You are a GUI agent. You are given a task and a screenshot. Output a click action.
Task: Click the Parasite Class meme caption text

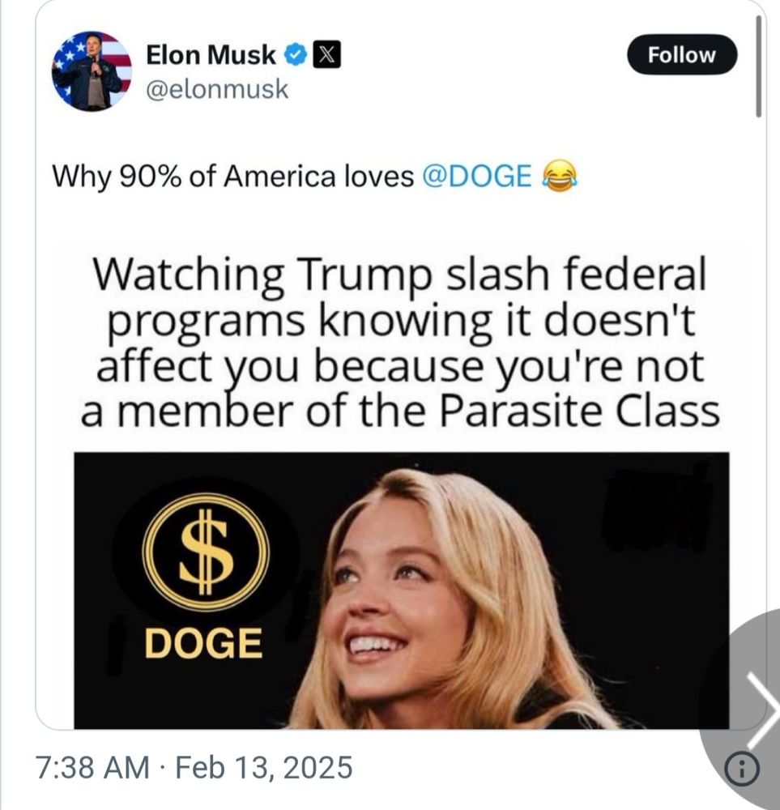pos(399,342)
